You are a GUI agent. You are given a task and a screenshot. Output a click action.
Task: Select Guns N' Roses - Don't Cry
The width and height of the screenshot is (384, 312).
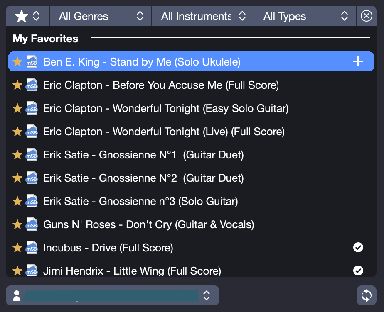pyautogui.click(x=191, y=224)
